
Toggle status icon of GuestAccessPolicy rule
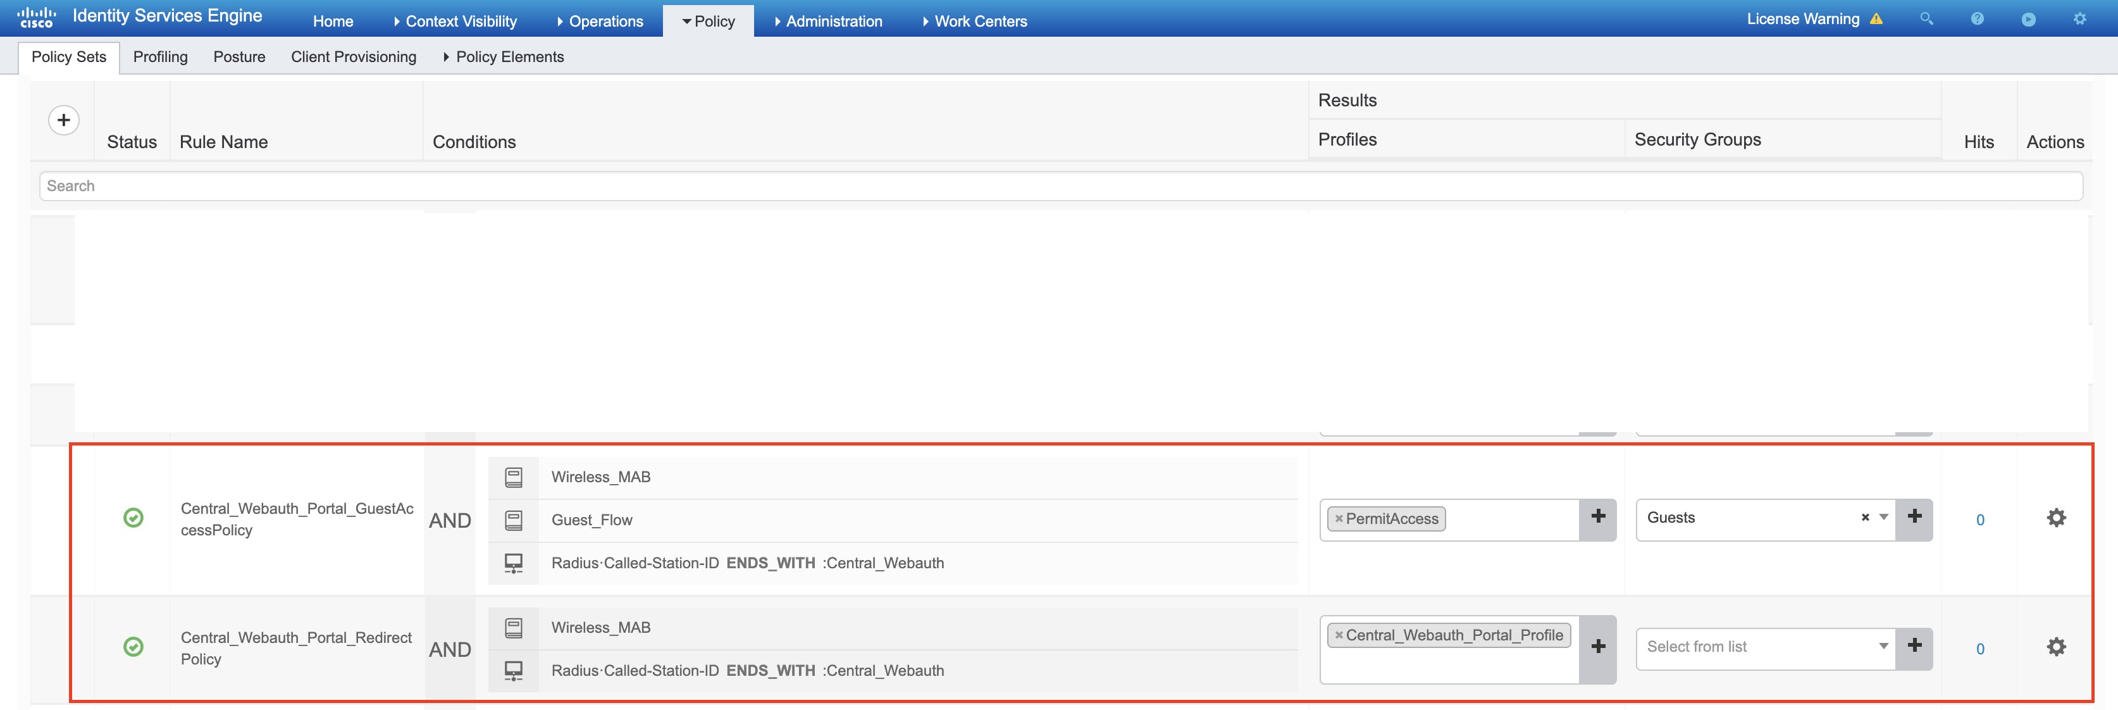pyautogui.click(x=133, y=518)
